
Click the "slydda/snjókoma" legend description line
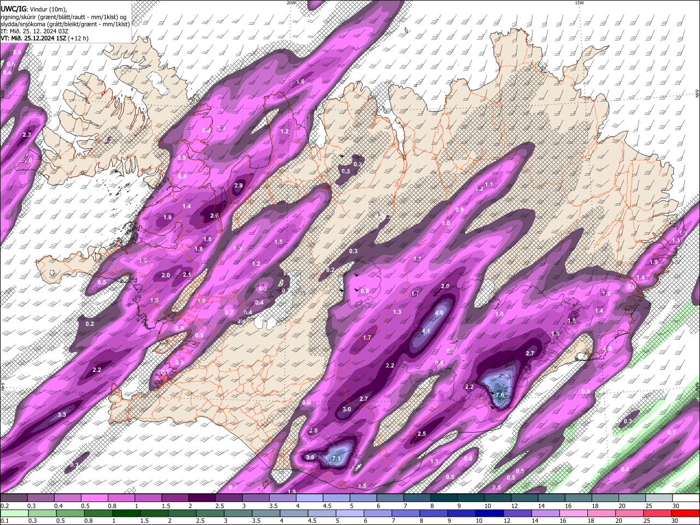66,24
